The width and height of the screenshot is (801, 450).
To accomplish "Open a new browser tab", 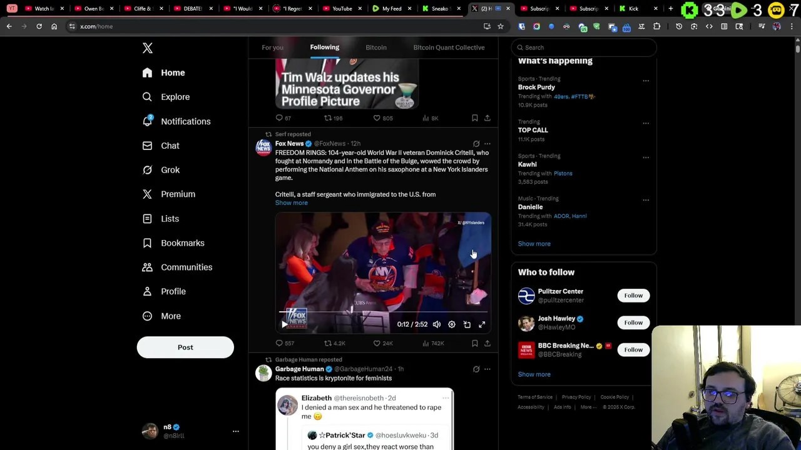I will point(670,9).
